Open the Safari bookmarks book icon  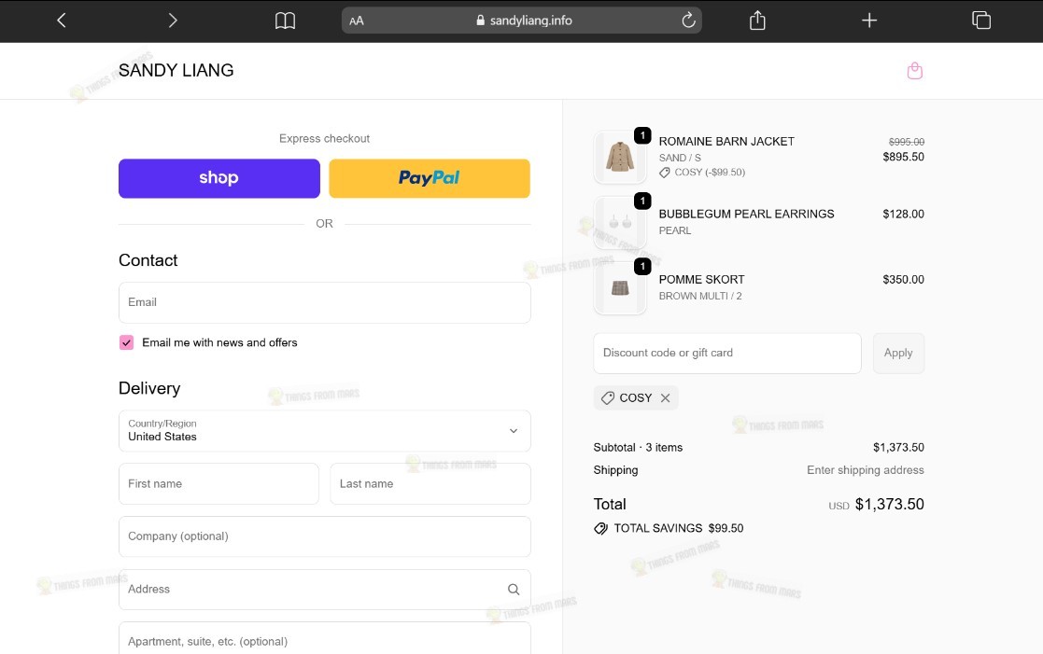coord(286,21)
